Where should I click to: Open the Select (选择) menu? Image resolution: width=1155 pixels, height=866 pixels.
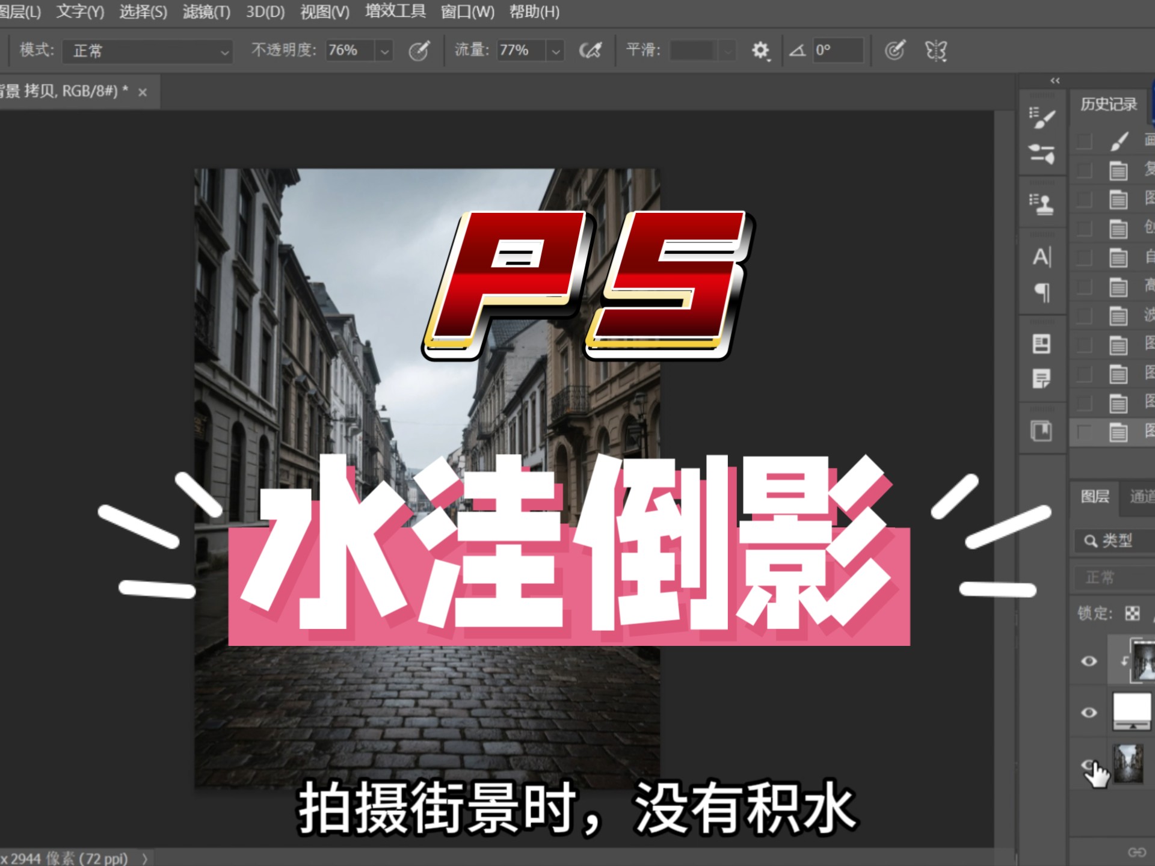point(143,12)
